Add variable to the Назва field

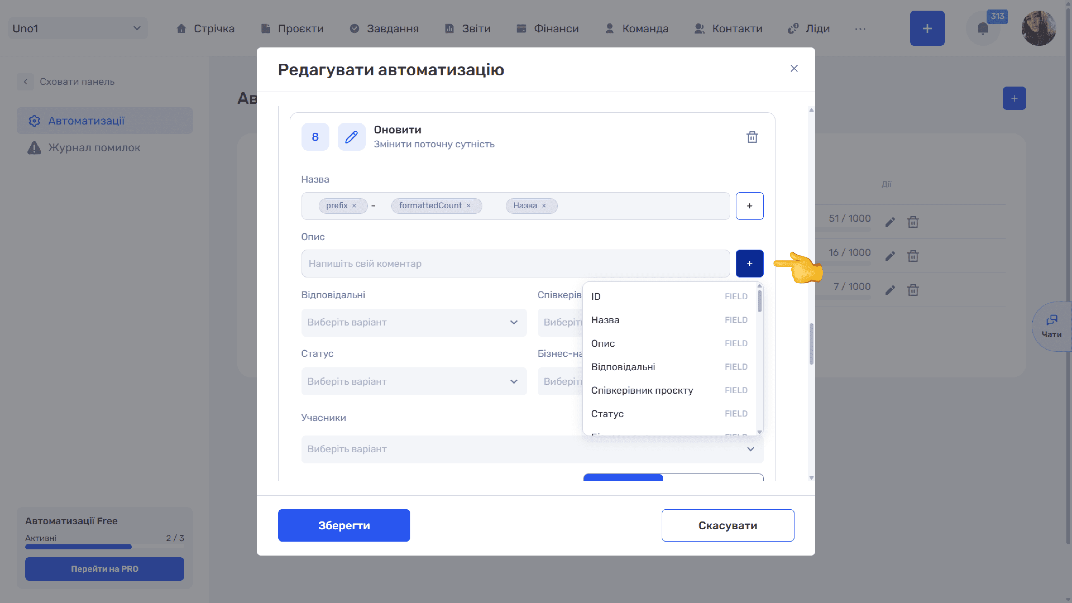[750, 206]
